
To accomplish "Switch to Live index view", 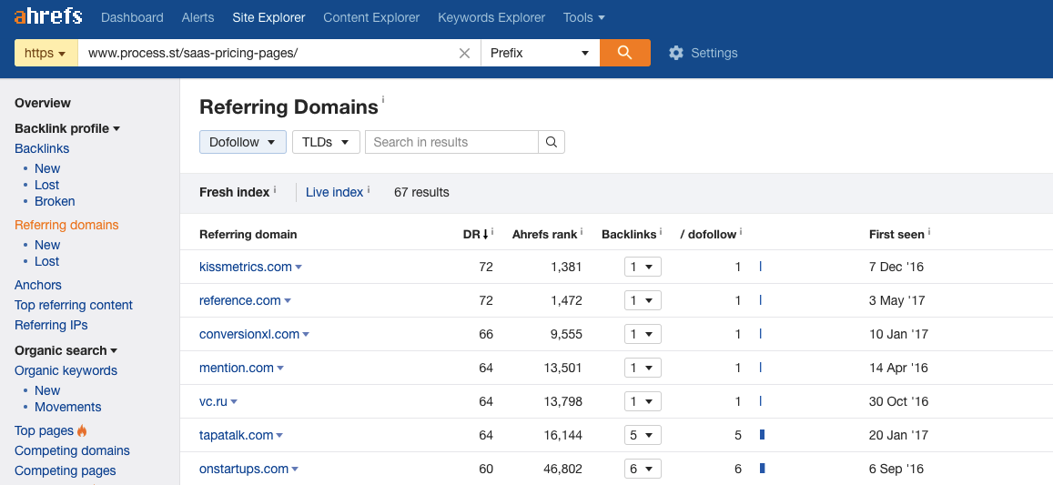I will (x=334, y=192).
